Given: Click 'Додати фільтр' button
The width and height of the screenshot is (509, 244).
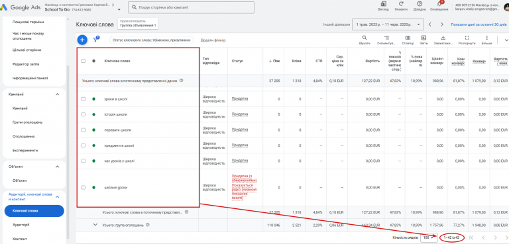Looking at the screenshot, I should click(x=213, y=40).
